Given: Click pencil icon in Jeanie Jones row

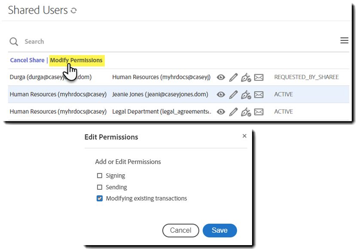Looking at the screenshot, I should (233, 94).
